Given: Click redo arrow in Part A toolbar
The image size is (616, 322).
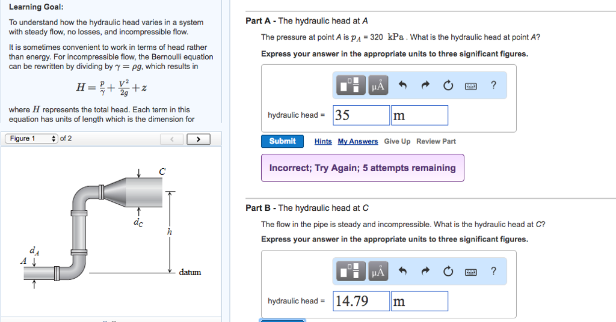Looking at the screenshot, I should pos(425,85).
